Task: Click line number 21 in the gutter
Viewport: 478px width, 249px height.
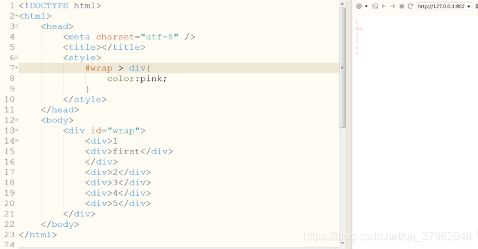Action: coord(10,214)
